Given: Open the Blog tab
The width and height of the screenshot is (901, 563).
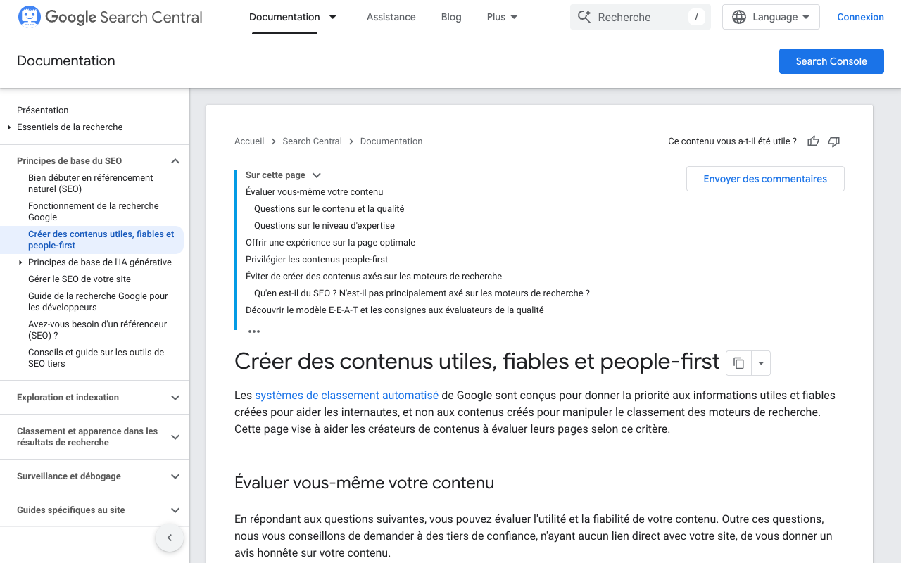Looking at the screenshot, I should (x=451, y=17).
